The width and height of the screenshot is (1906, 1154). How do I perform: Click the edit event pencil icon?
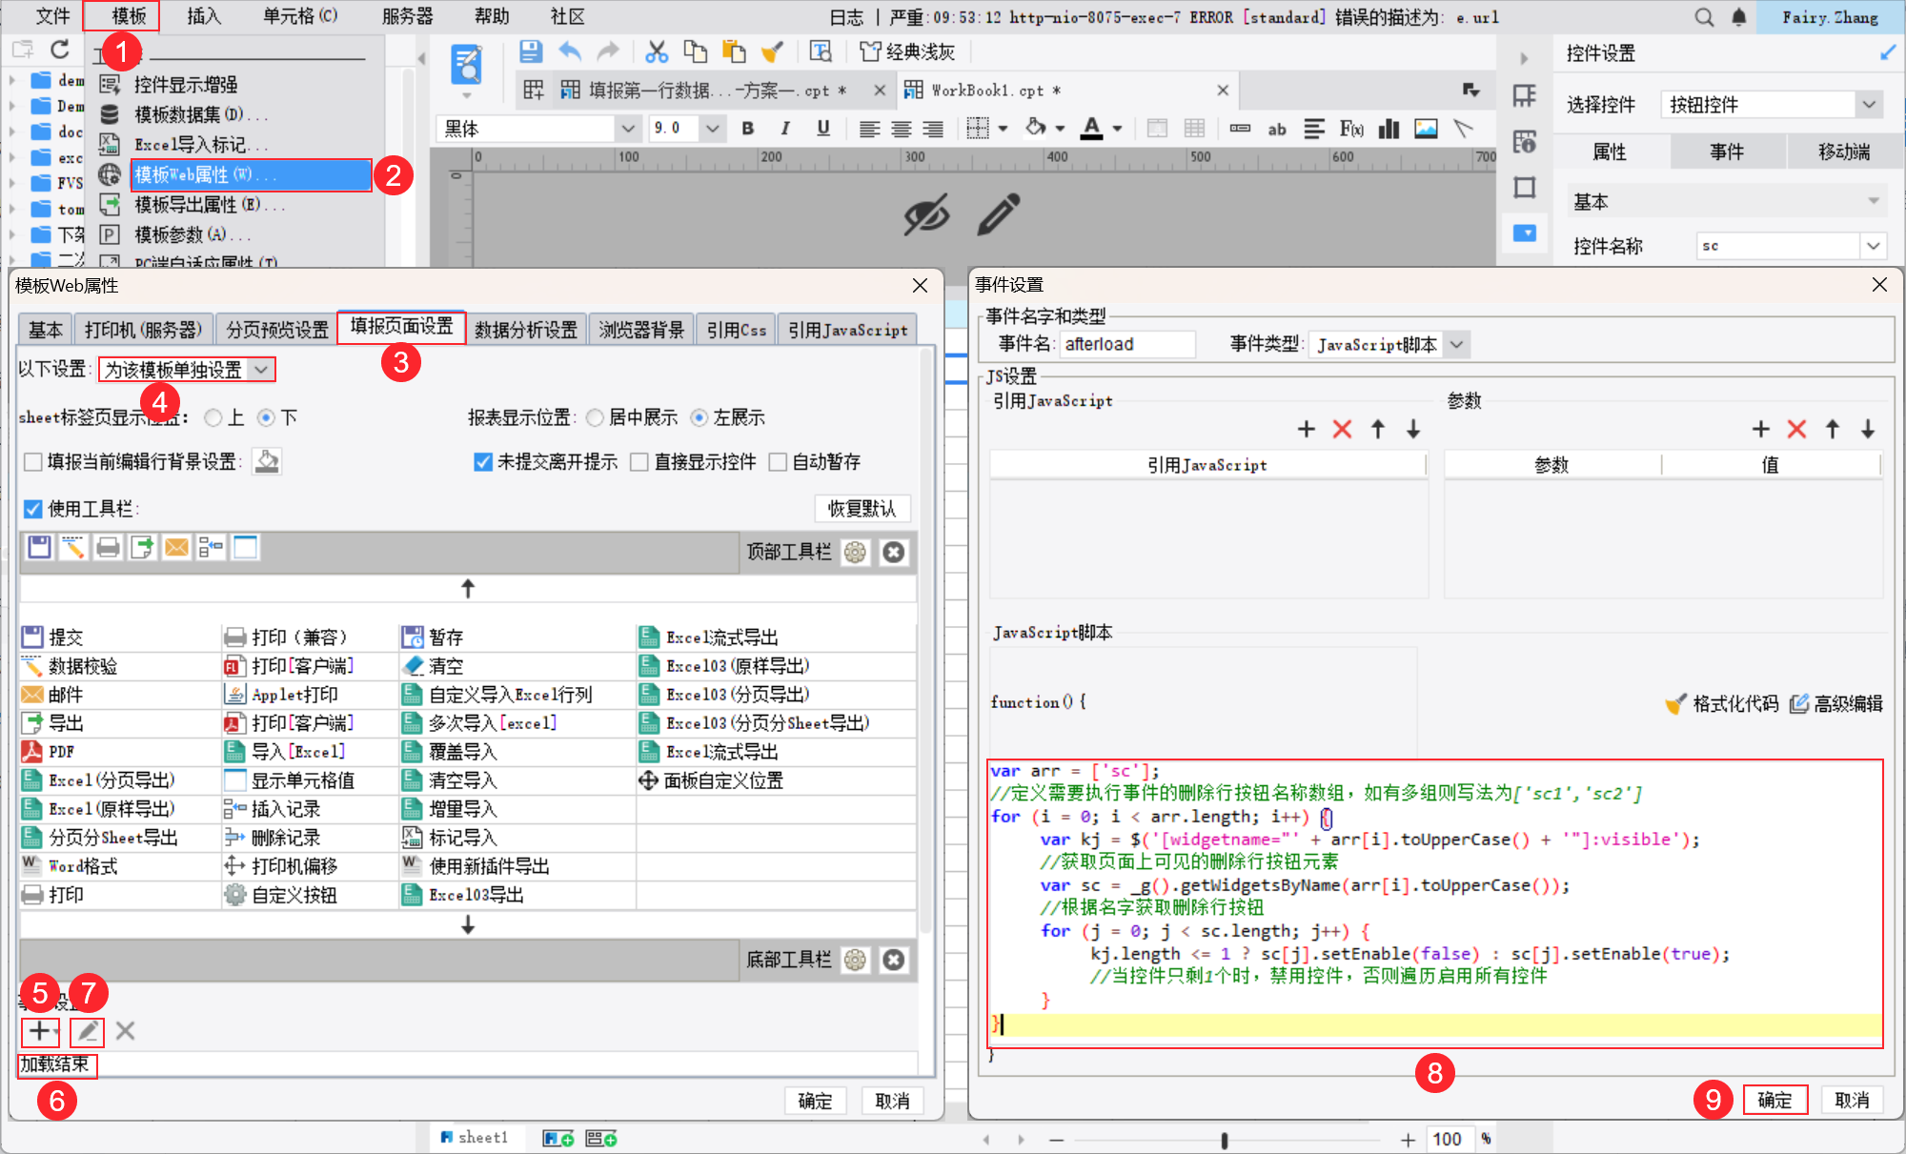[88, 1030]
